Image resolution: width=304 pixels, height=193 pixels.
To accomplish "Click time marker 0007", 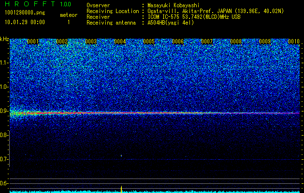I will click(x=207, y=41).
